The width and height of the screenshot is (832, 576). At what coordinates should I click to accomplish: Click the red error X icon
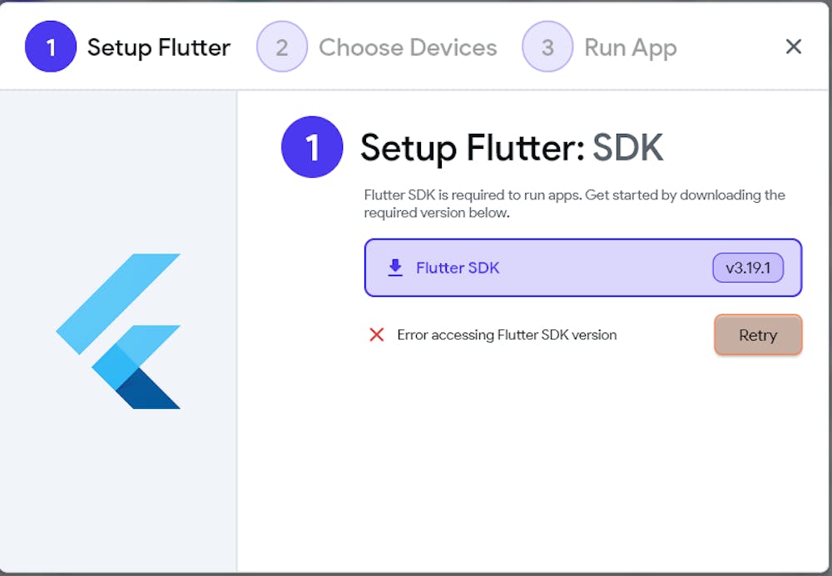coord(377,335)
